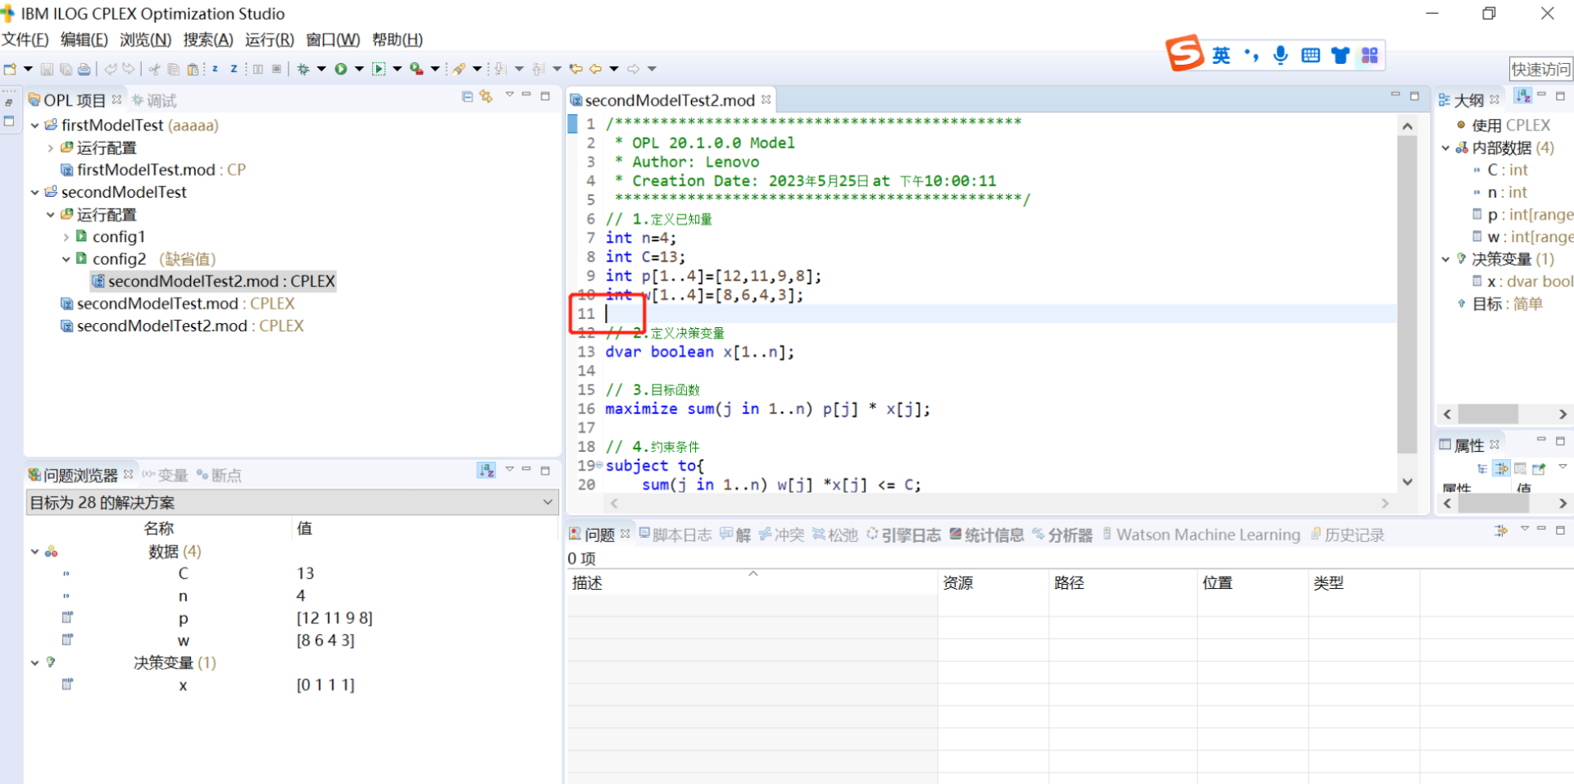The height and width of the screenshot is (784, 1574).
Task: Maximize the code editor panel
Action: (x=1414, y=96)
